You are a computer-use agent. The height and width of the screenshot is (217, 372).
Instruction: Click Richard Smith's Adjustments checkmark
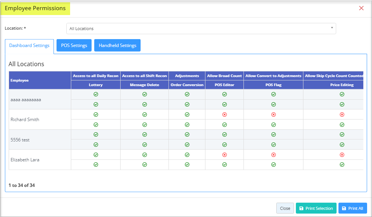coord(187,115)
